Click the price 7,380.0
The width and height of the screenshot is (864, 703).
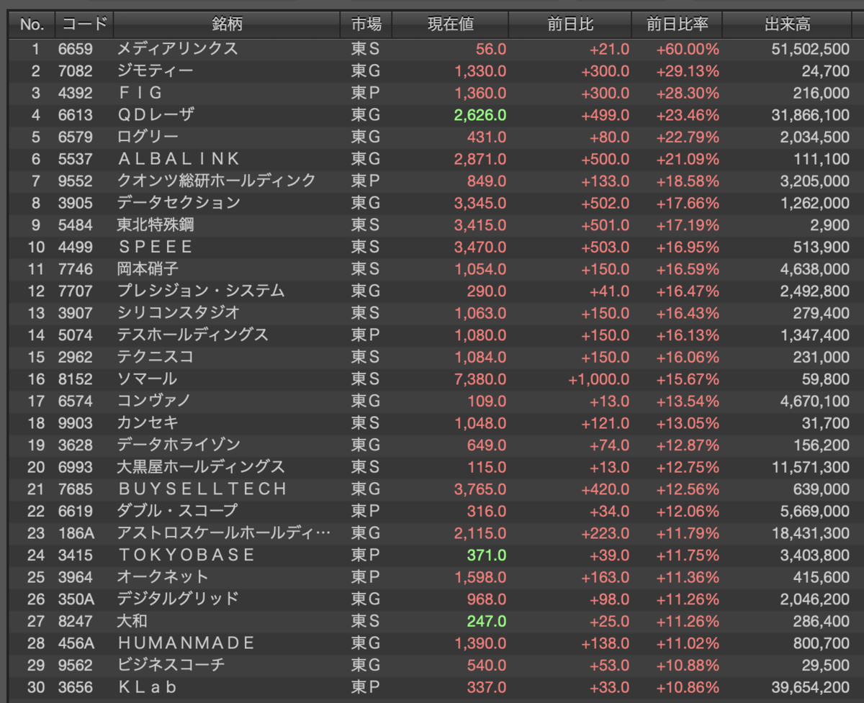(x=480, y=379)
